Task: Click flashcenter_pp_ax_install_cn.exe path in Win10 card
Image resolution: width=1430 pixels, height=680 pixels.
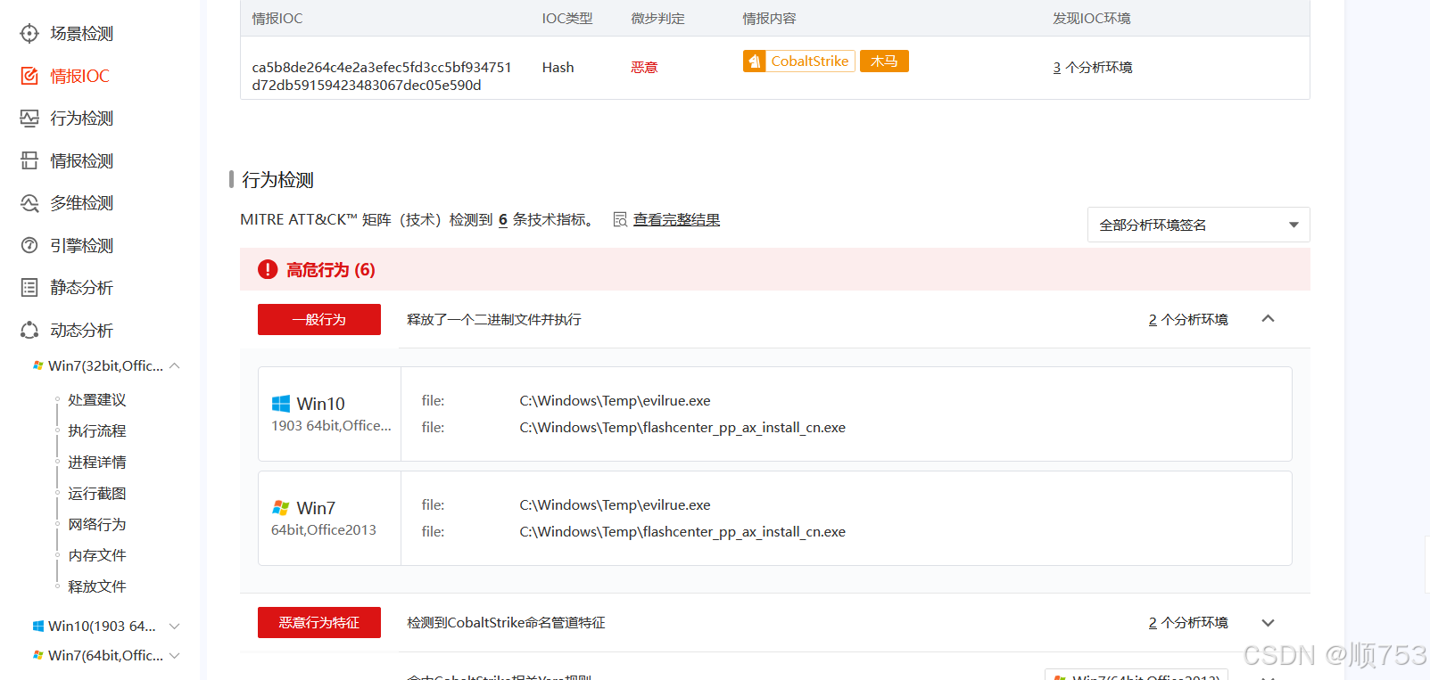Action: point(682,428)
